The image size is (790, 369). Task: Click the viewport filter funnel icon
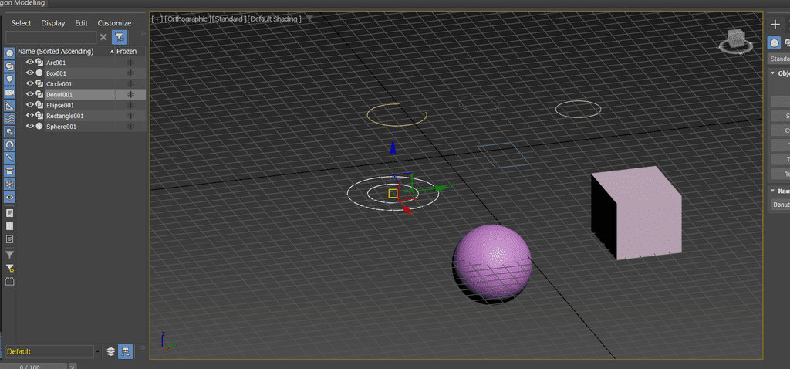pos(309,19)
